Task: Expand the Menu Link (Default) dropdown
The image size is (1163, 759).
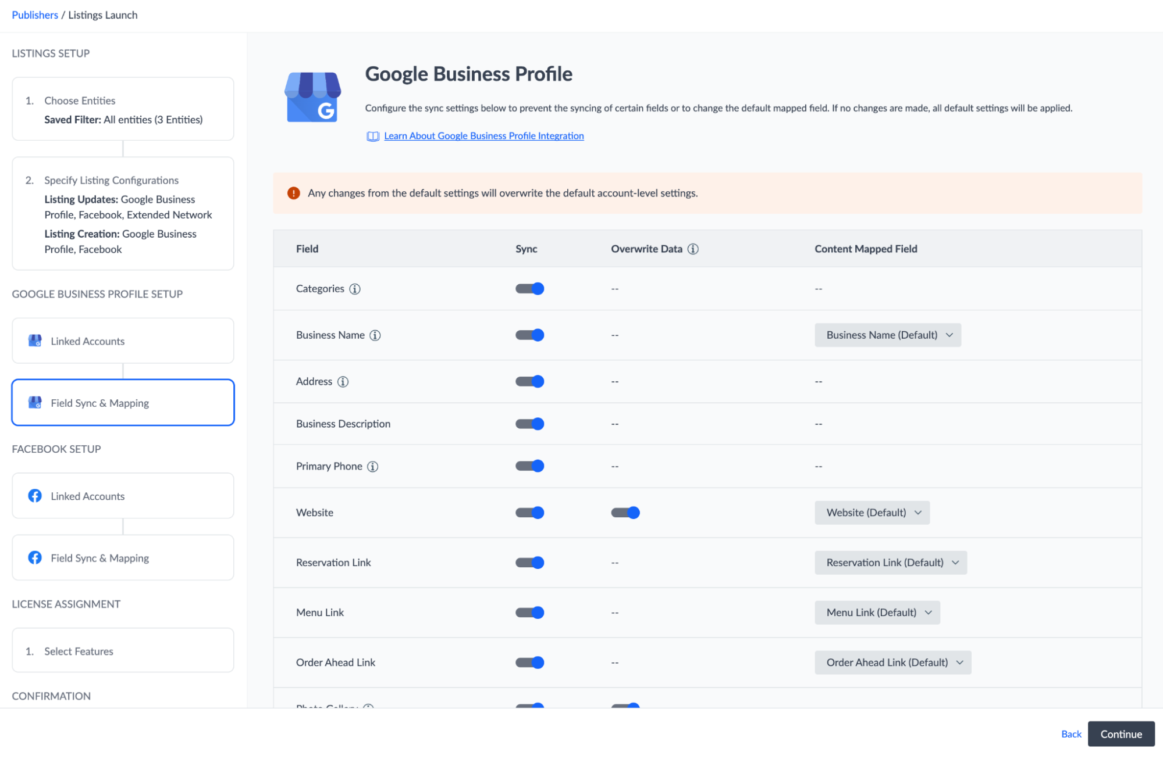Action: click(877, 613)
